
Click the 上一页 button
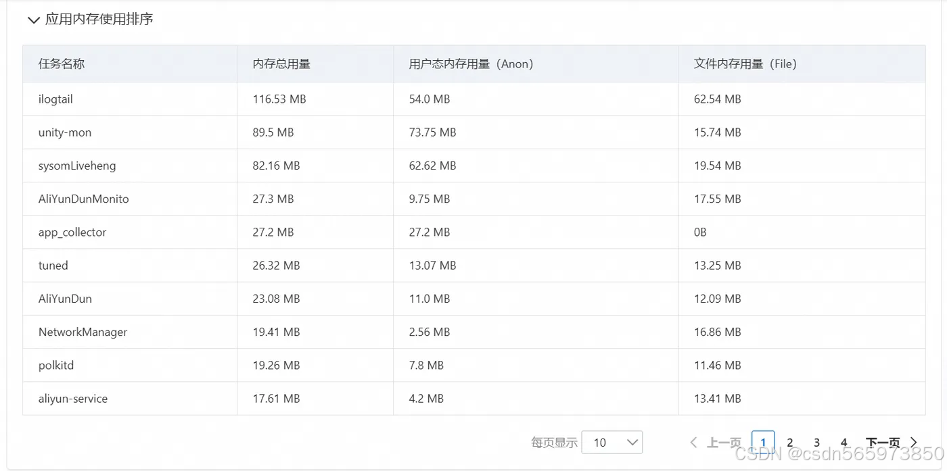(x=724, y=443)
